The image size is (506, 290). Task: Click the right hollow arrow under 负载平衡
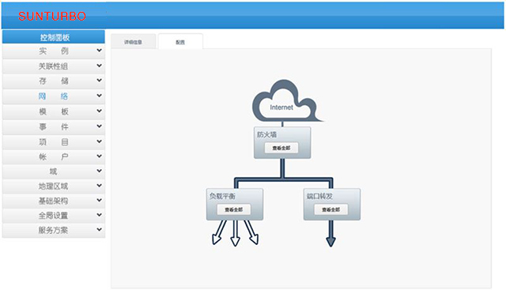[x=251, y=232]
